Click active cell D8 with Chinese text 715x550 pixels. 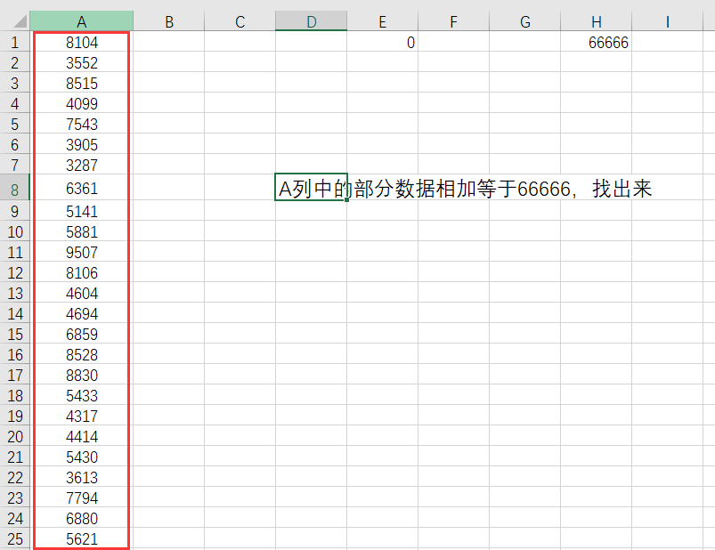(x=311, y=187)
